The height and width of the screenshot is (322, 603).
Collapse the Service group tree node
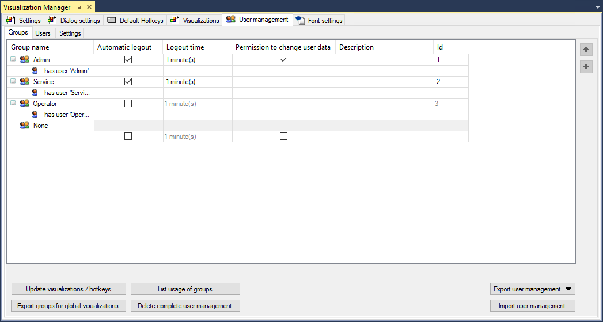tap(13, 82)
